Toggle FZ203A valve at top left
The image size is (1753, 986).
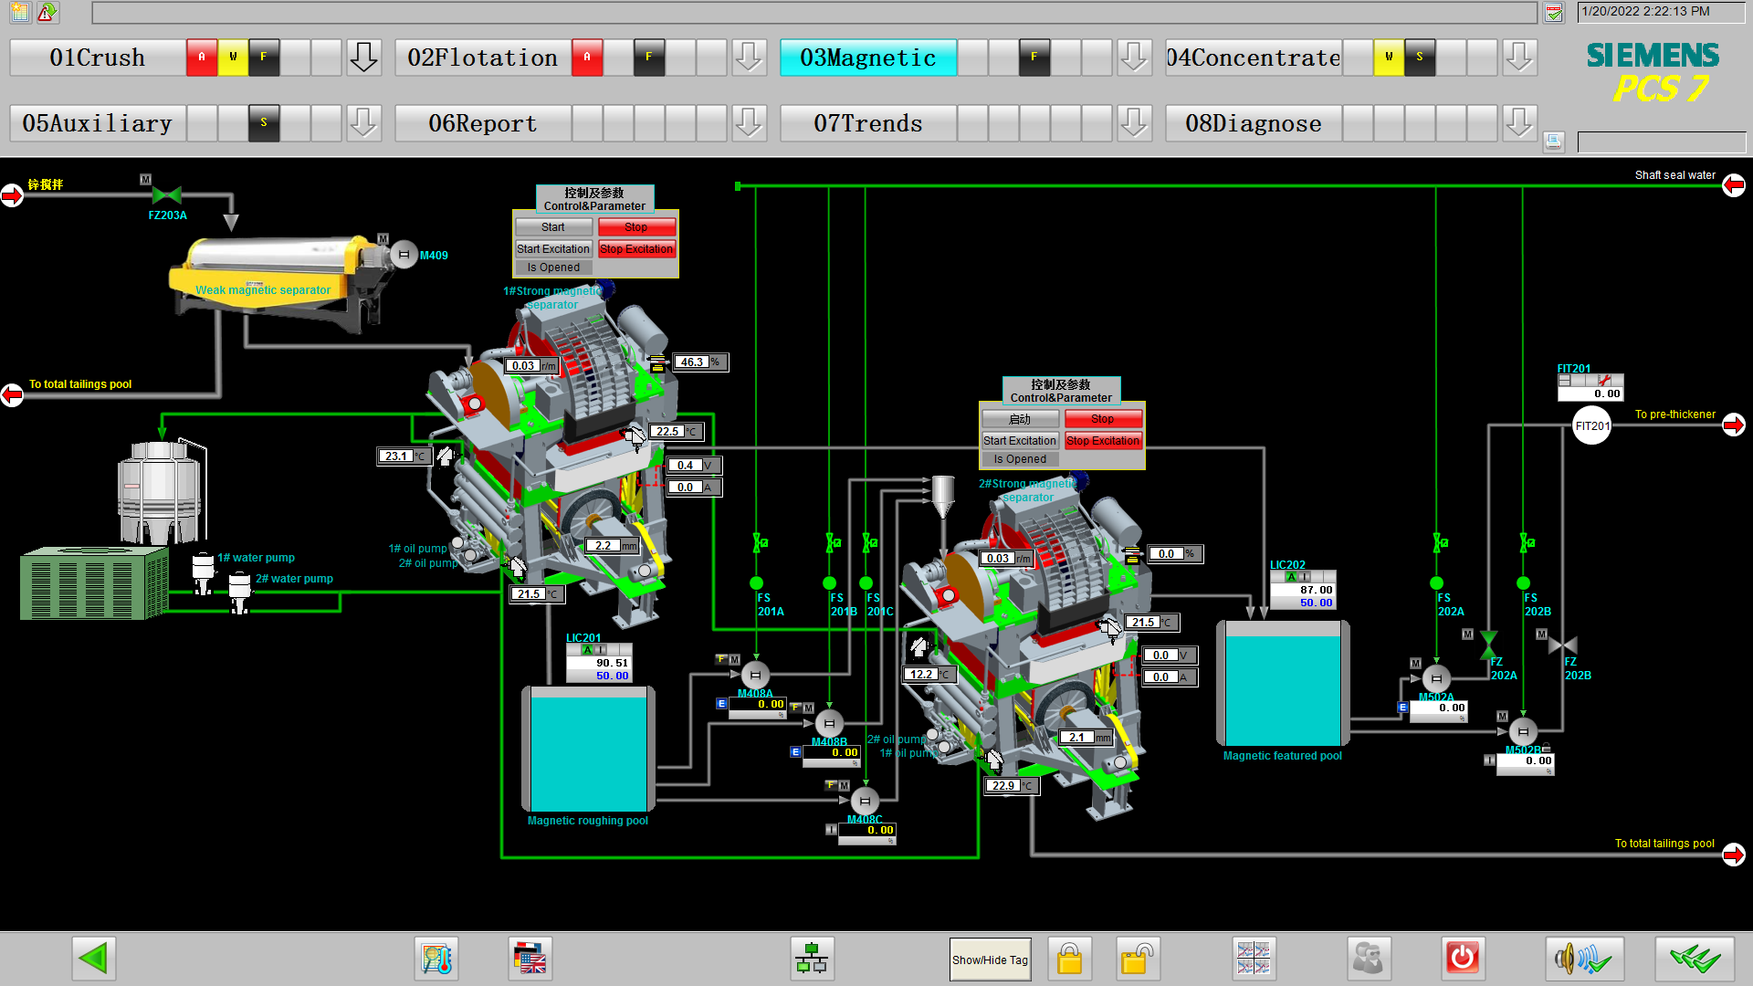[166, 195]
